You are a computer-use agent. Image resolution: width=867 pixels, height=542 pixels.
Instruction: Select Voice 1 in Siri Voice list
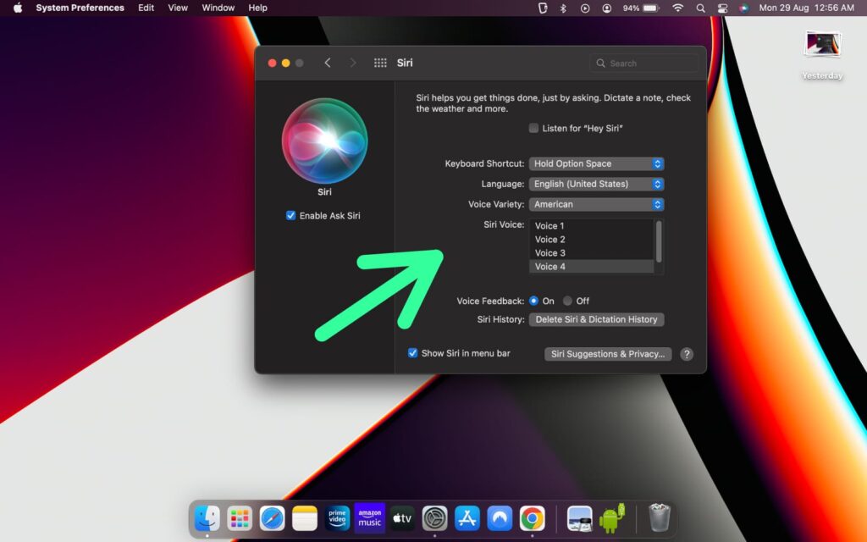point(592,225)
